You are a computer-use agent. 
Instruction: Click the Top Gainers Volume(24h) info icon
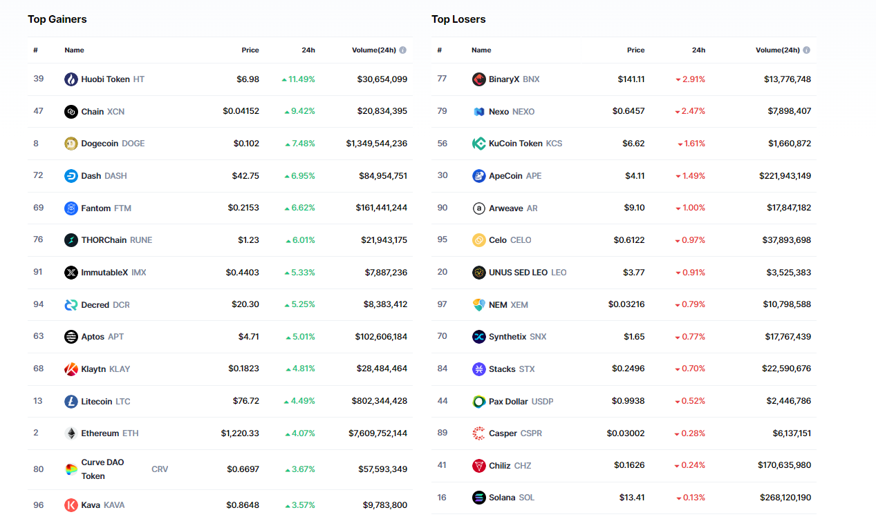(x=403, y=50)
